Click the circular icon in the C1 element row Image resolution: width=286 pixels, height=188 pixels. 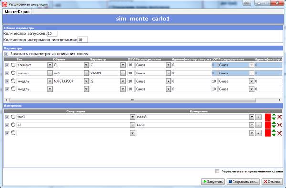tap(13, 65)
